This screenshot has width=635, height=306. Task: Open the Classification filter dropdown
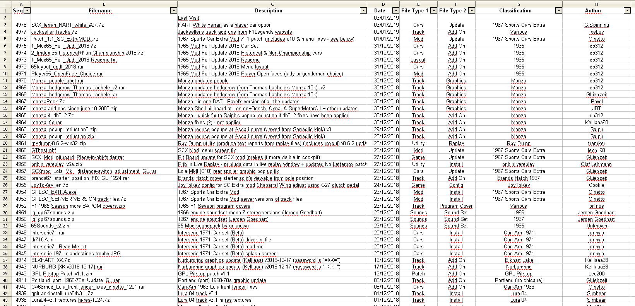[x=558, y=10]
